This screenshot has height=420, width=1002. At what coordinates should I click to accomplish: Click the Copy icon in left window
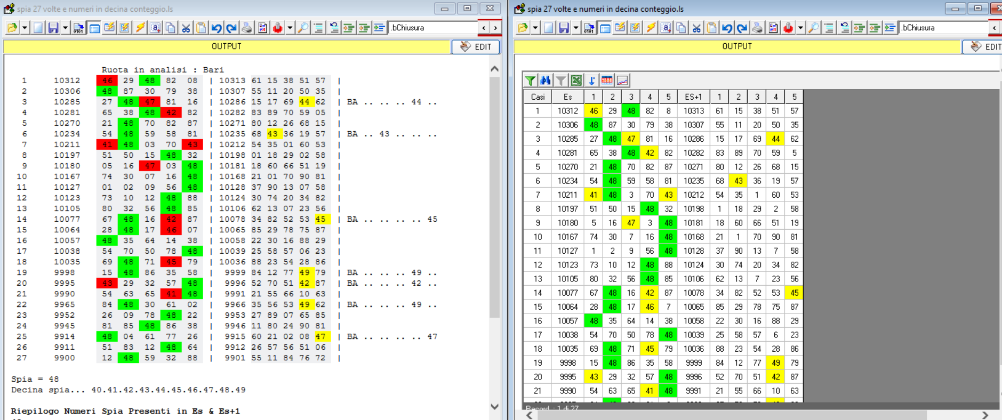[x=171, y=28]
